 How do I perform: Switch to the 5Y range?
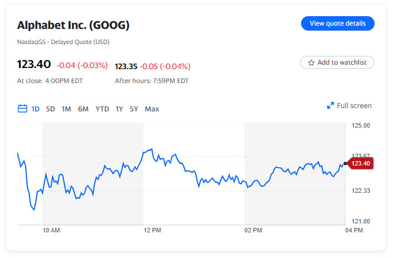coord(134,109)
